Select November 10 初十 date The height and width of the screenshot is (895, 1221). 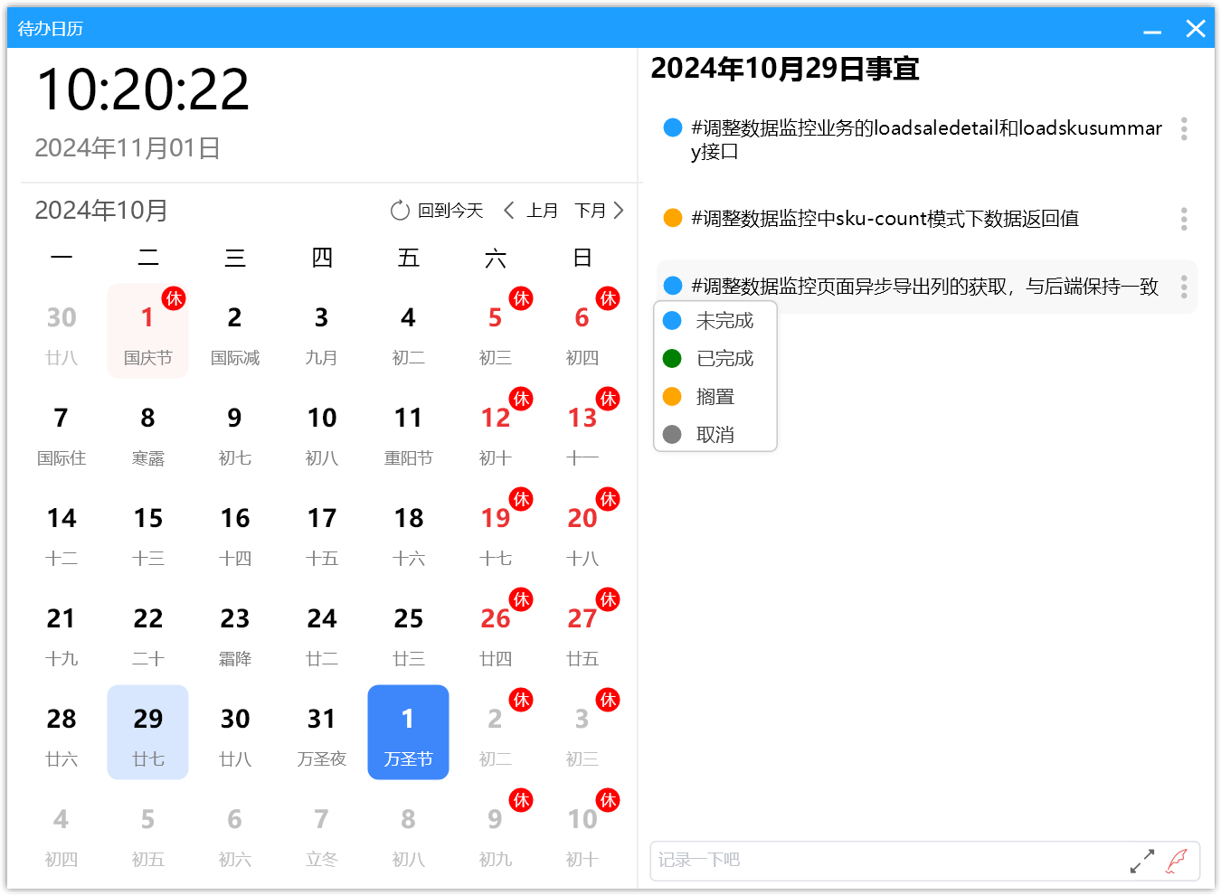[582, 833]
